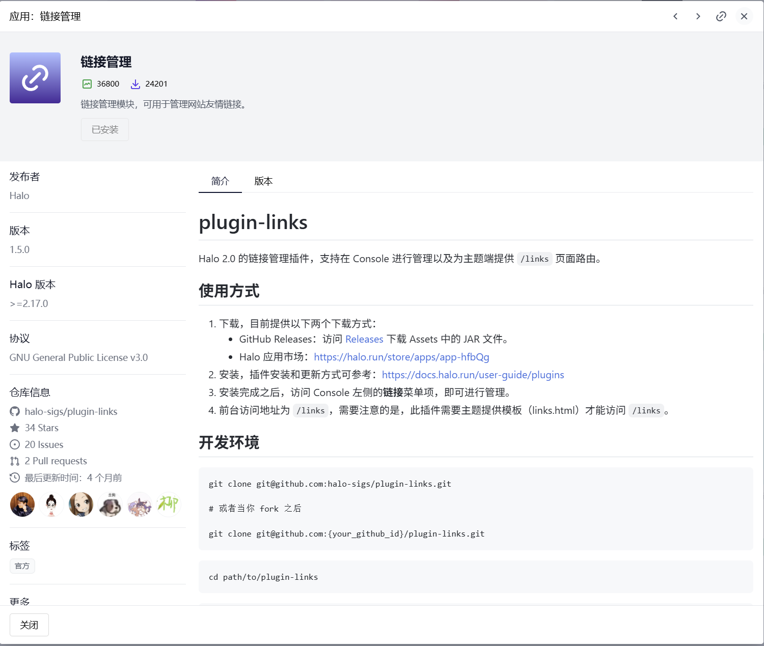Image resolution: width=764 pixels, height=646 pixels.
Task: Click the /links code tag in first paragraph
Action: point(534,259)
